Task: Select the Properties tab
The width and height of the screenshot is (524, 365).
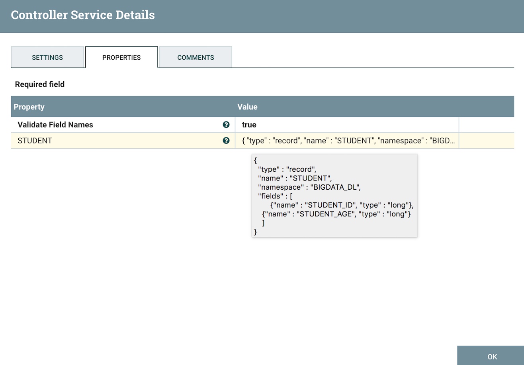Action: coord(121,57)
